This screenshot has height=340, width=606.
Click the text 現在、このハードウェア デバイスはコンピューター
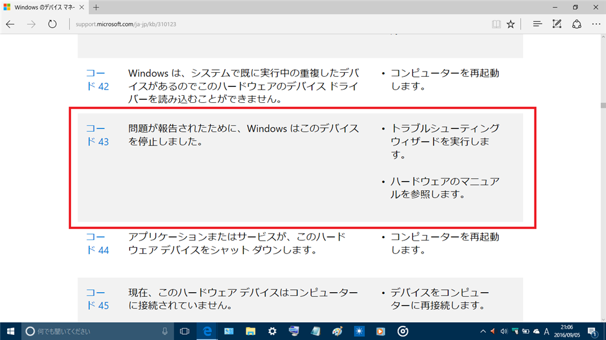[x=243, y=293]
